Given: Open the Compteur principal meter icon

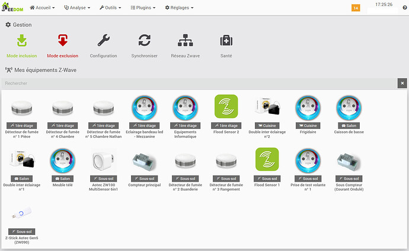Looking at the screenshot, I should click(144, 161).
